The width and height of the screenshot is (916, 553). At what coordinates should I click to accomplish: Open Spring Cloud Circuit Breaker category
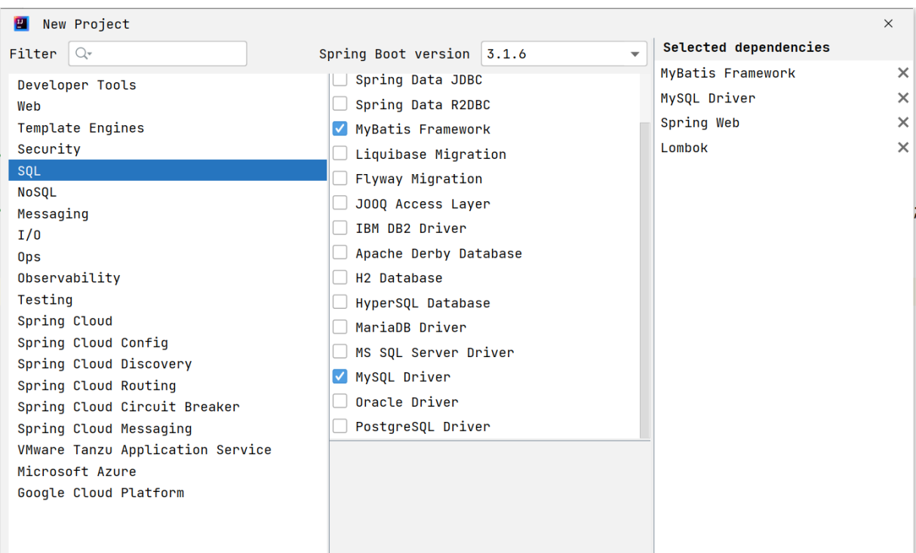168,407
